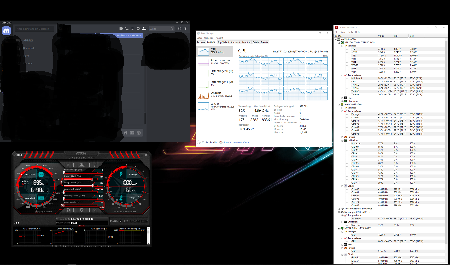Viewport: 450px width, 265px height.
Task: Reset Afterburner settings to default
Action: point(82,210)
